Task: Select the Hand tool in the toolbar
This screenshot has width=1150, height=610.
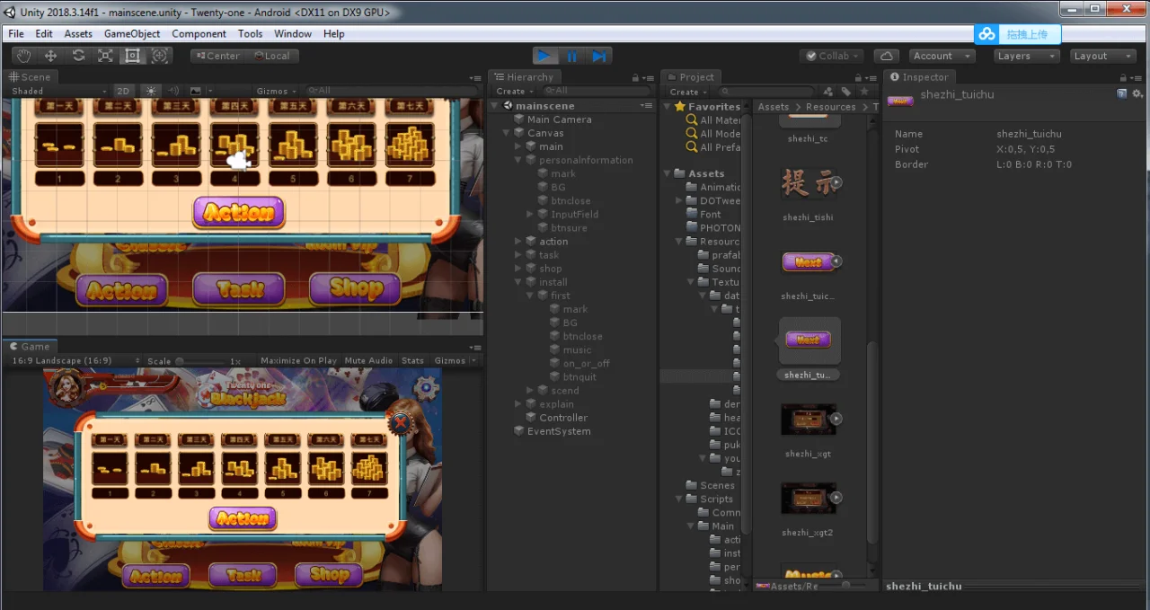Action: (24, 56)
